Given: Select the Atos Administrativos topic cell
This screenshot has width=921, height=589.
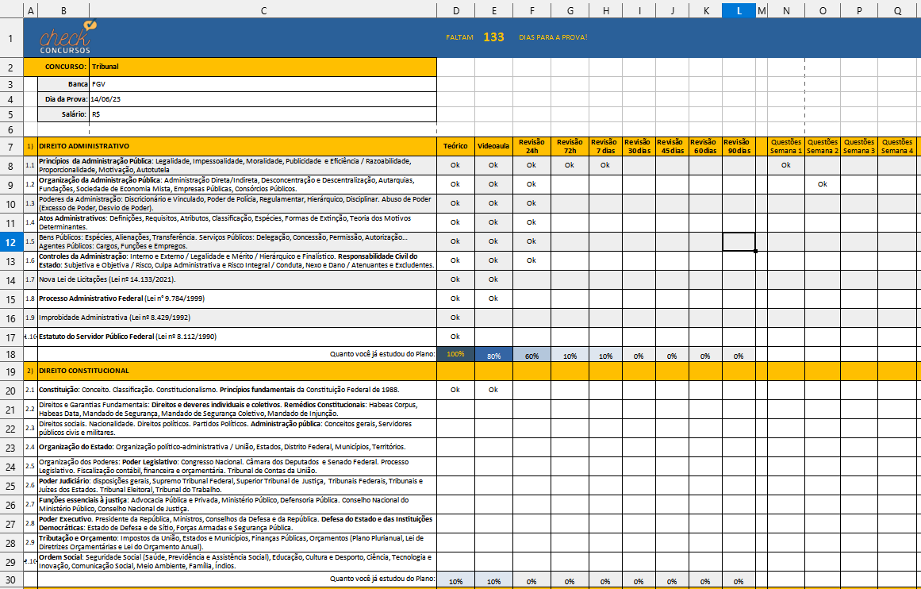Looking at the screenshot, I should click(236, 222).
